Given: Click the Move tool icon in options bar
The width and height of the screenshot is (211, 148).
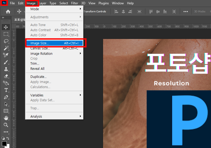Looking at the screenshot, I should coord(19,11).
